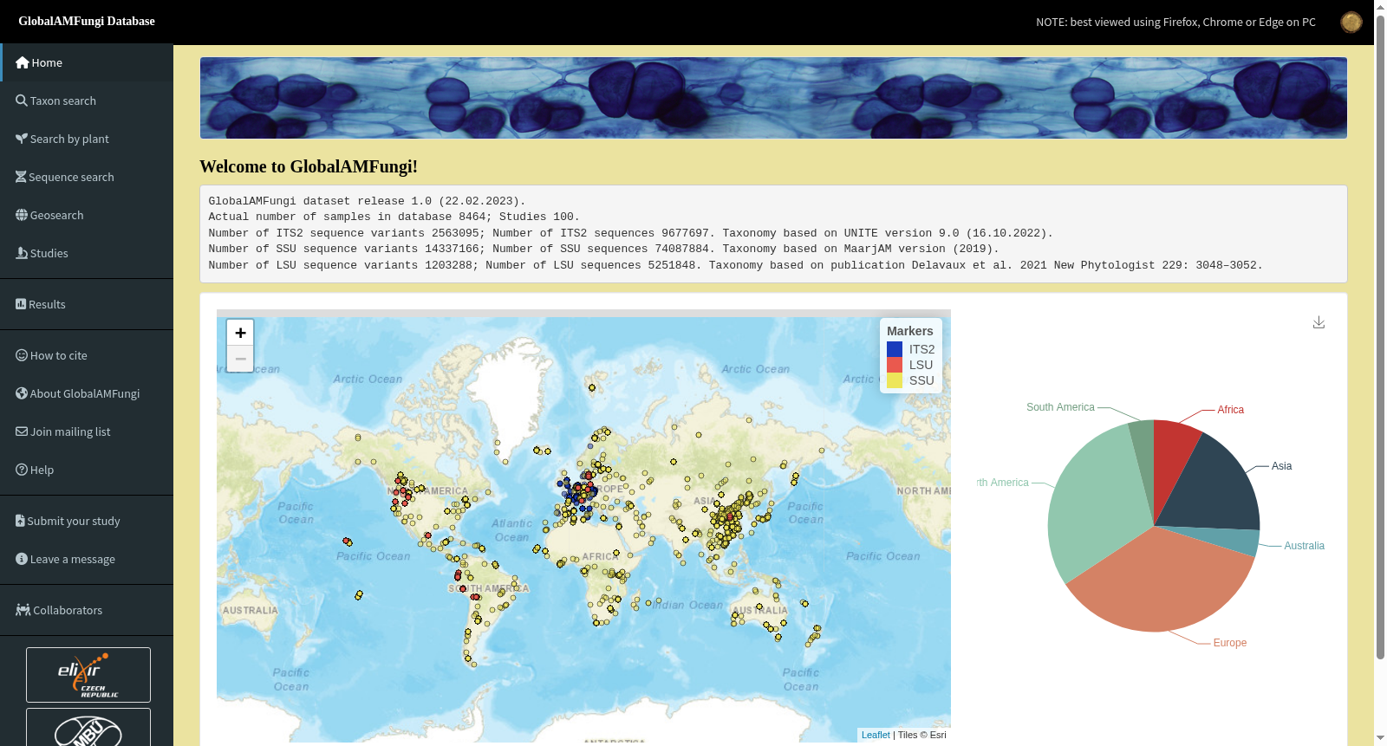Zoom out on the map

tap(240, 359)
